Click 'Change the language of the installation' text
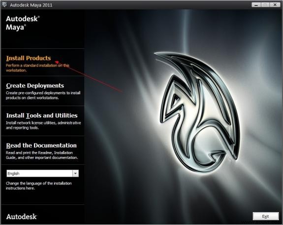 [38, 186]
